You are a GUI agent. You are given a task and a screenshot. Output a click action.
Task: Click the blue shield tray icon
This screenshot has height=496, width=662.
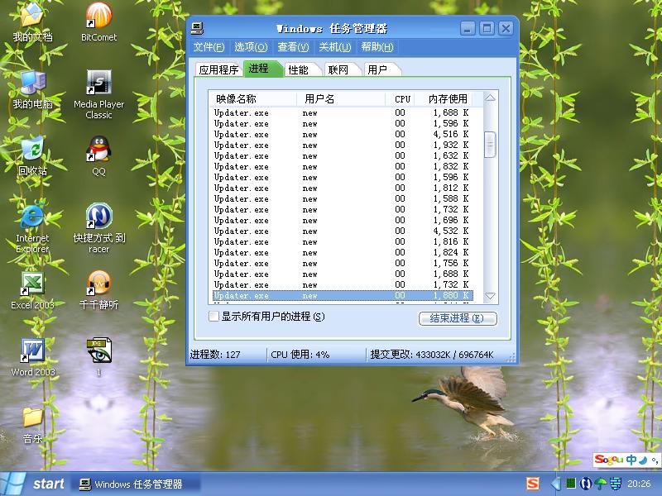coord(616,484)
